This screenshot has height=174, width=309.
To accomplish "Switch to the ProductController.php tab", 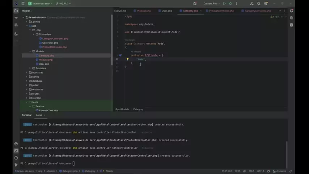I will point(221,11).
